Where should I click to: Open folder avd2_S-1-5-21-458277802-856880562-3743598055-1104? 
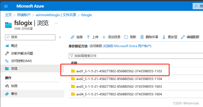[x=119, y=79]
